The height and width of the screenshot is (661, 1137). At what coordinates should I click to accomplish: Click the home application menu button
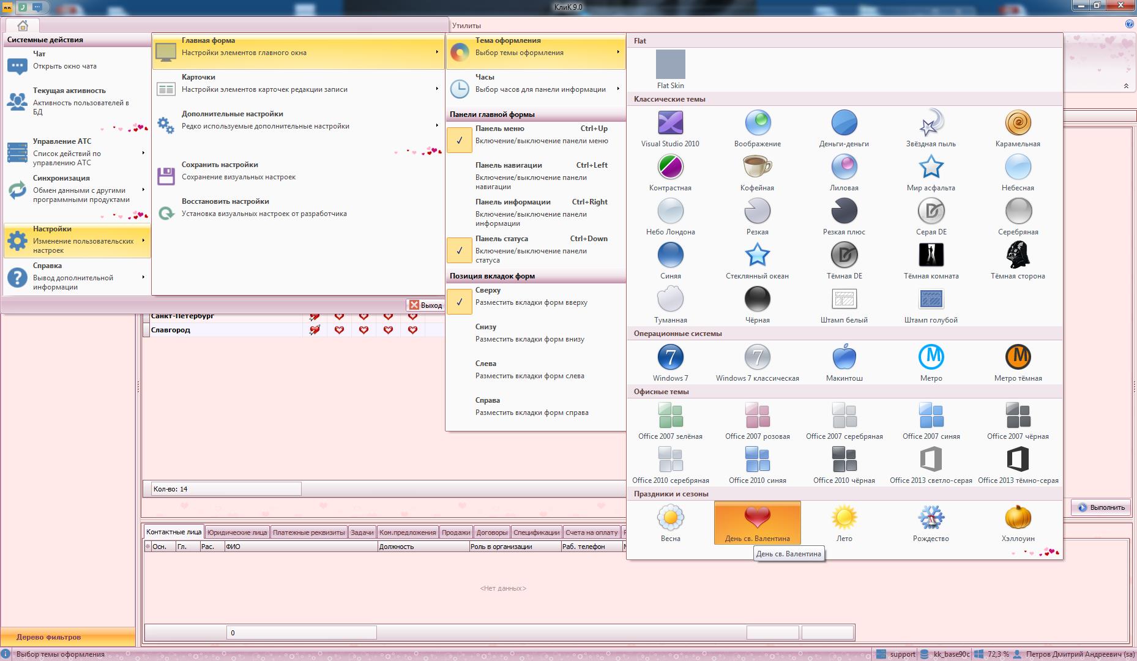click(23, 26)
